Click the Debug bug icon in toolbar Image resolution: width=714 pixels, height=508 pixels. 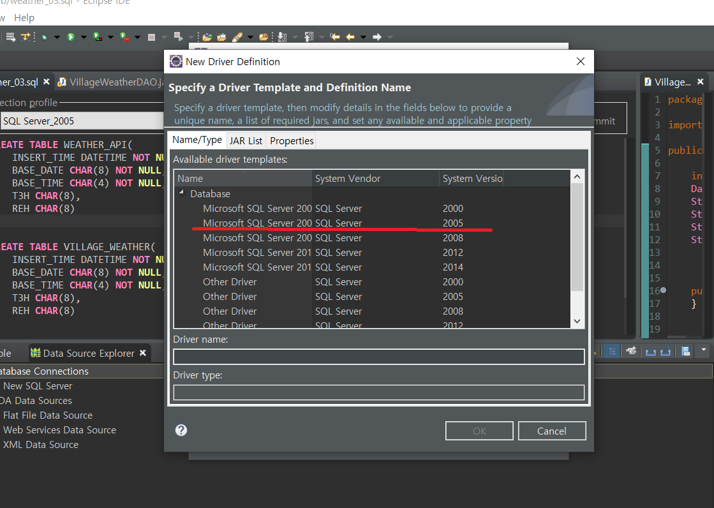(44, 38)
